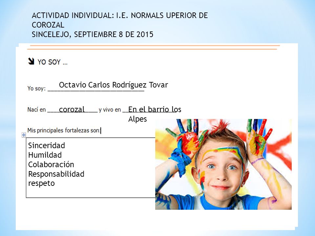
Task: Click the 'COROZAL' title line
Action: 48,25
